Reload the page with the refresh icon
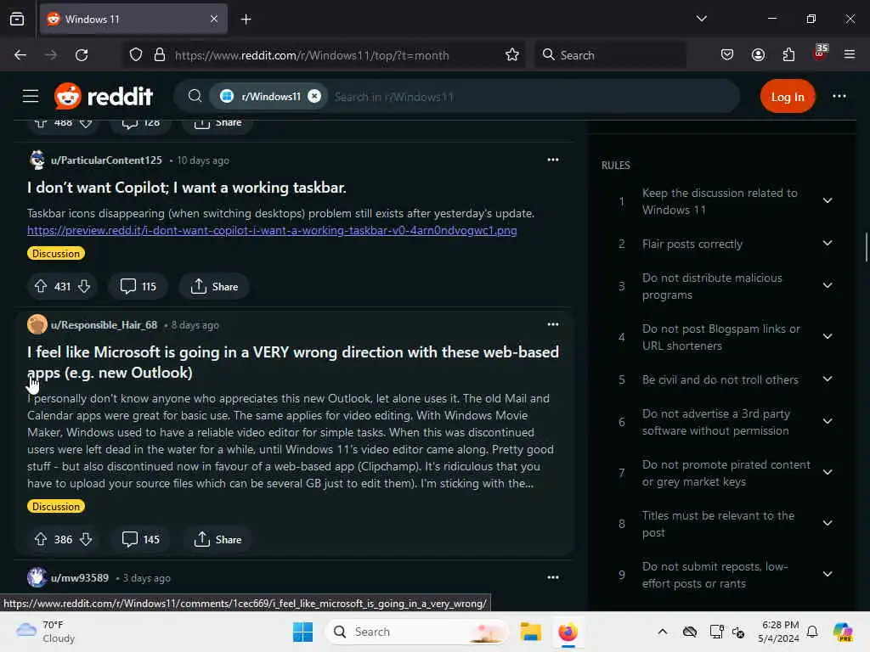870x652 pixels. tap(82, 55)
